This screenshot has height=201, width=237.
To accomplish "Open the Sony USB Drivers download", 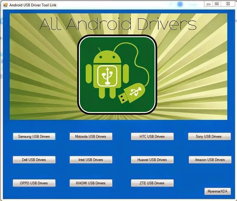I will click(x=209, y=136).
